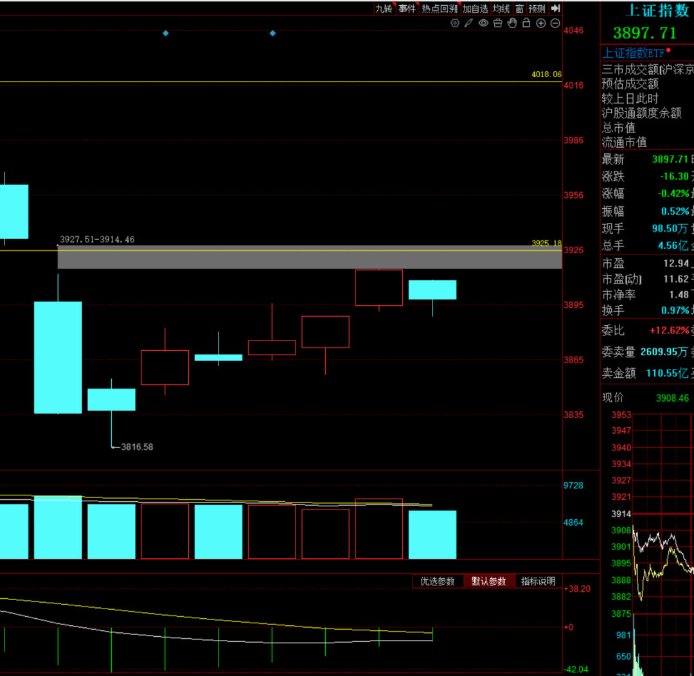694x676 pixels.
Task: Select the 默认参数 tab
Action: (x=489, y=581)
